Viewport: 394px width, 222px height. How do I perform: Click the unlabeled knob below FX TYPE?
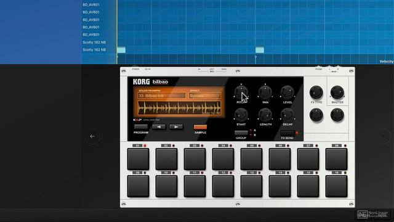pyautogui.click(x=316, y=115)
